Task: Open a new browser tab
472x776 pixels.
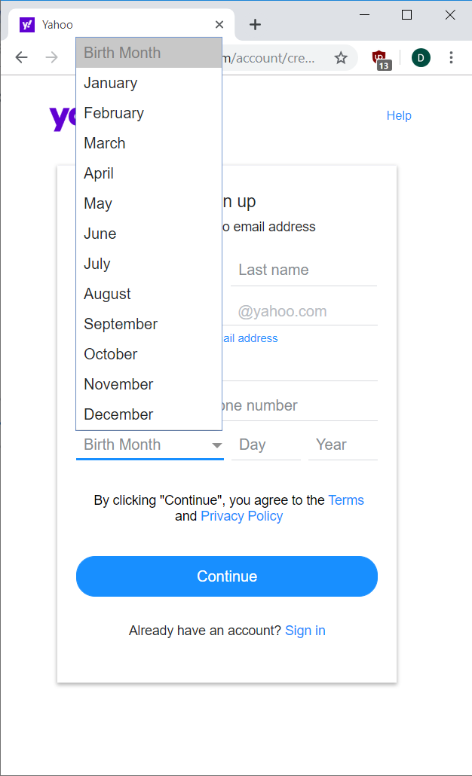Action: click(x=255, y=25)
